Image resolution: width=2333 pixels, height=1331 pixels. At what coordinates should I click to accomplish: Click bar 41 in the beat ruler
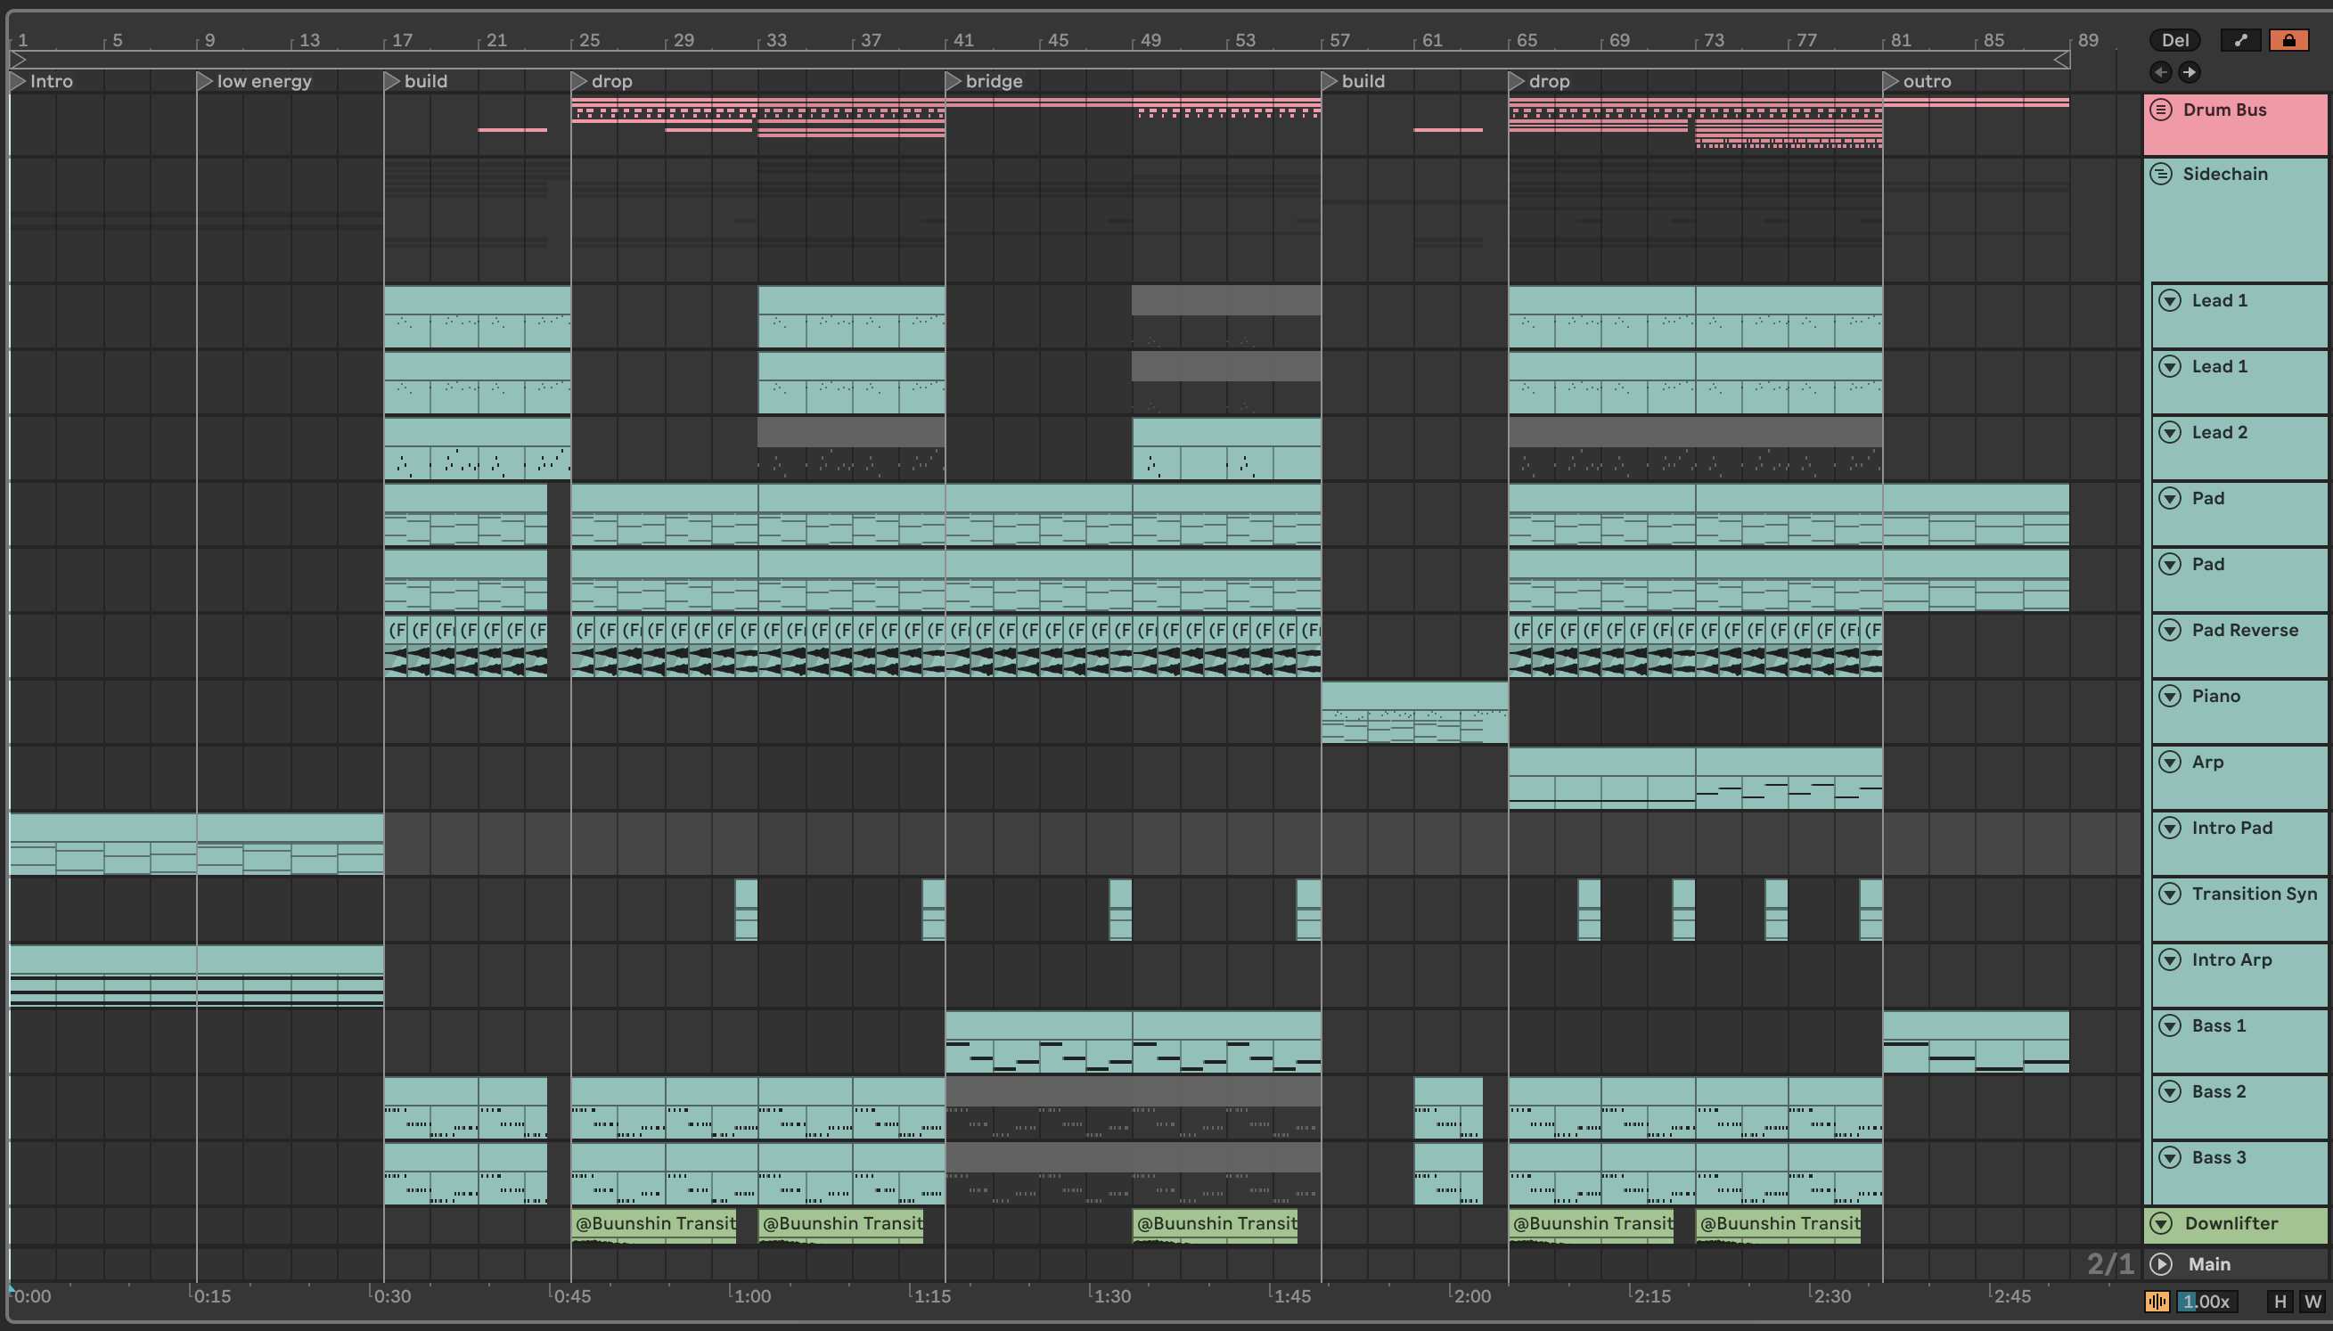(x=962, y=40)
